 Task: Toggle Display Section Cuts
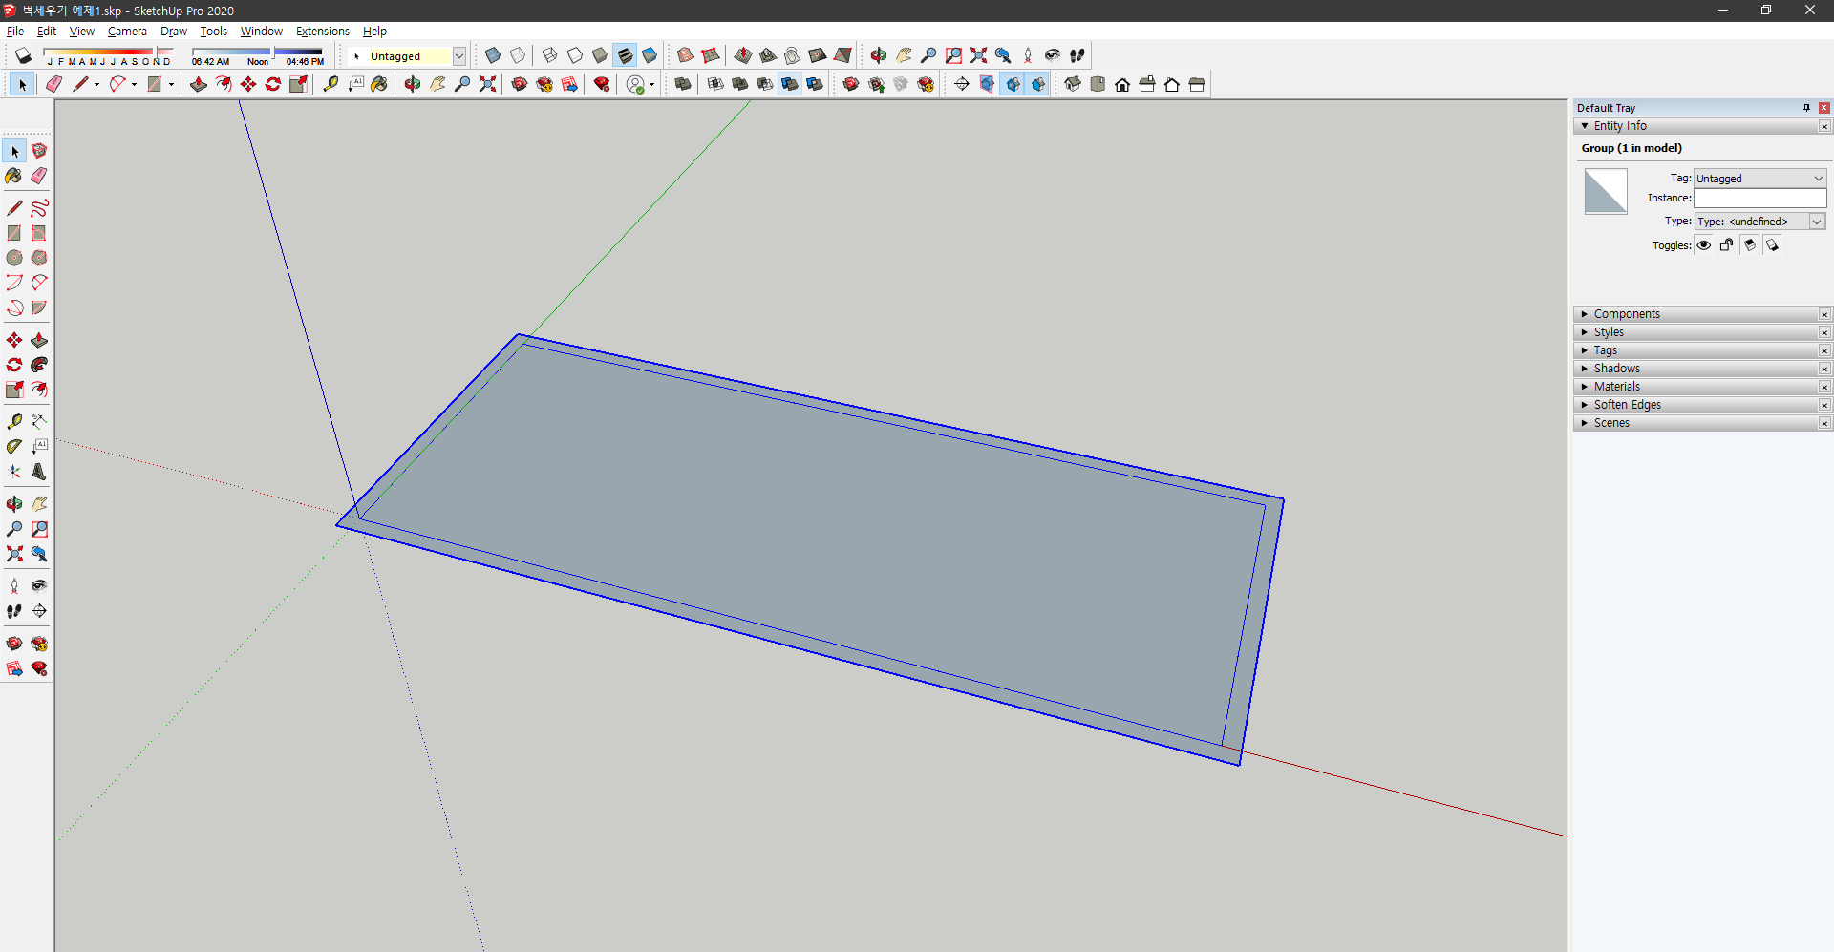[x=1013, y=84]
